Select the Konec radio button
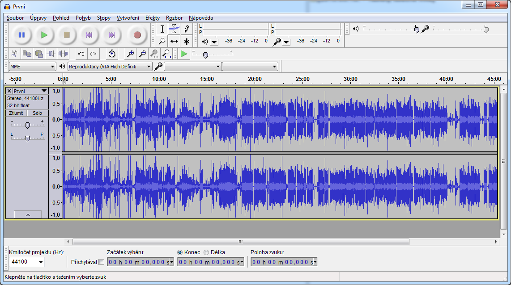This screenshot has height=285, width=511. 180,252
